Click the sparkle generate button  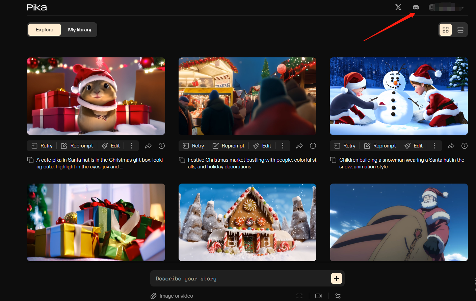(x=336, y=278)
